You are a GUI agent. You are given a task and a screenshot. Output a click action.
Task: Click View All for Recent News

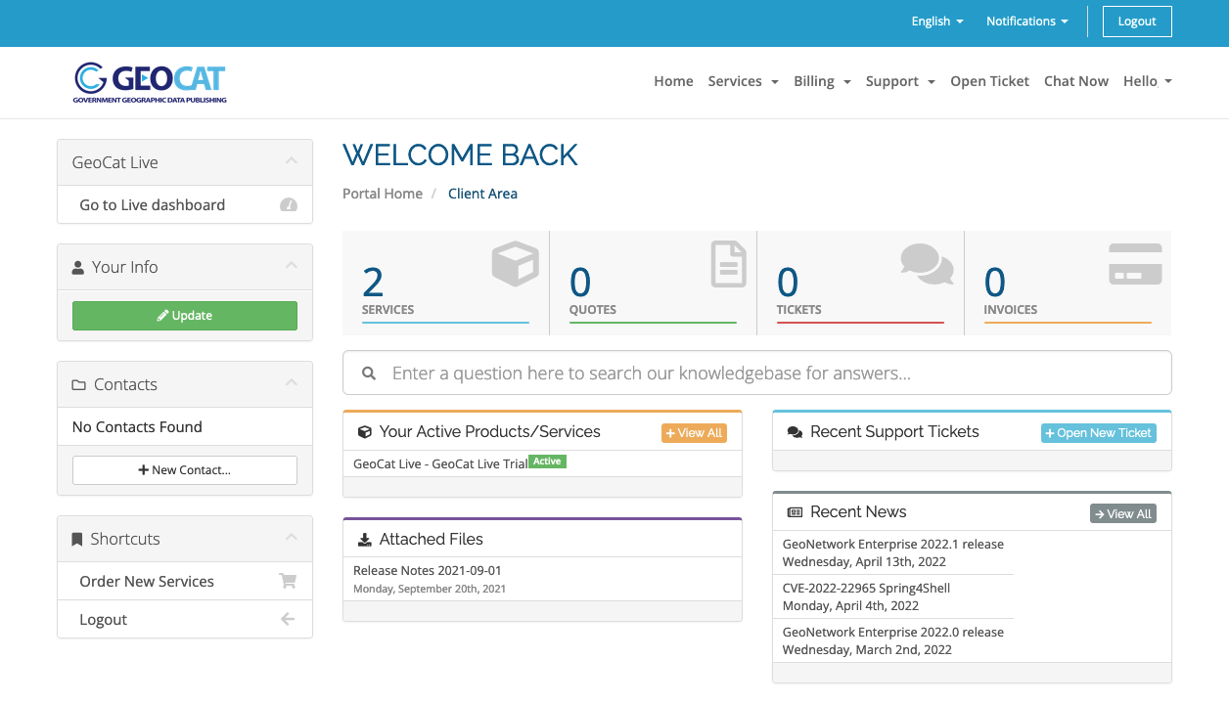pyautogui.click(x=1123, y=513)
